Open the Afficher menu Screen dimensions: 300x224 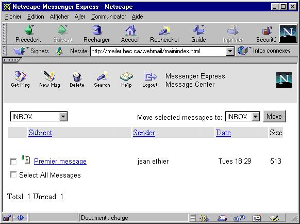pos(59,17)
